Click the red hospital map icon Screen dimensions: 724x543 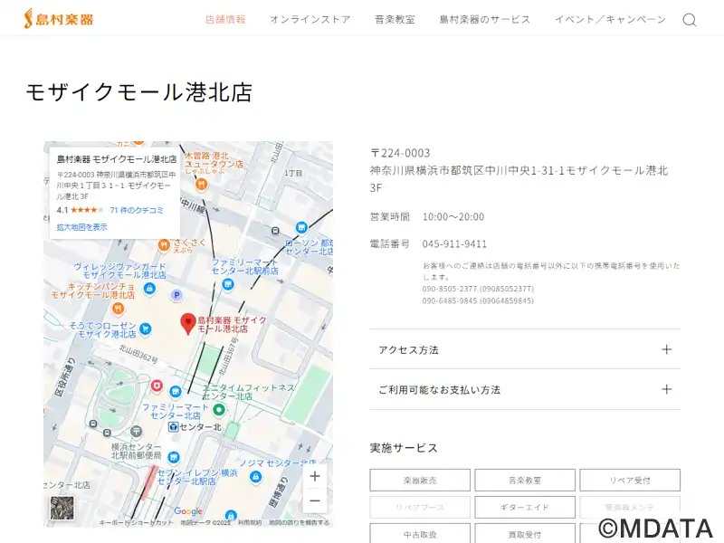(157, 386)
